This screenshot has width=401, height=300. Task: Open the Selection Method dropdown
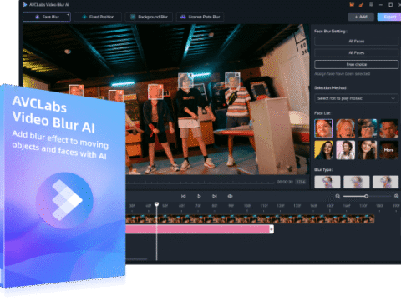[x=357, y=98]
